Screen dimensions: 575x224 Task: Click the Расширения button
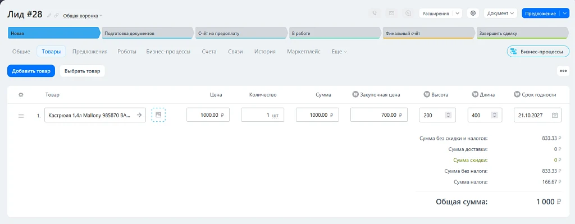click(436, 13)
